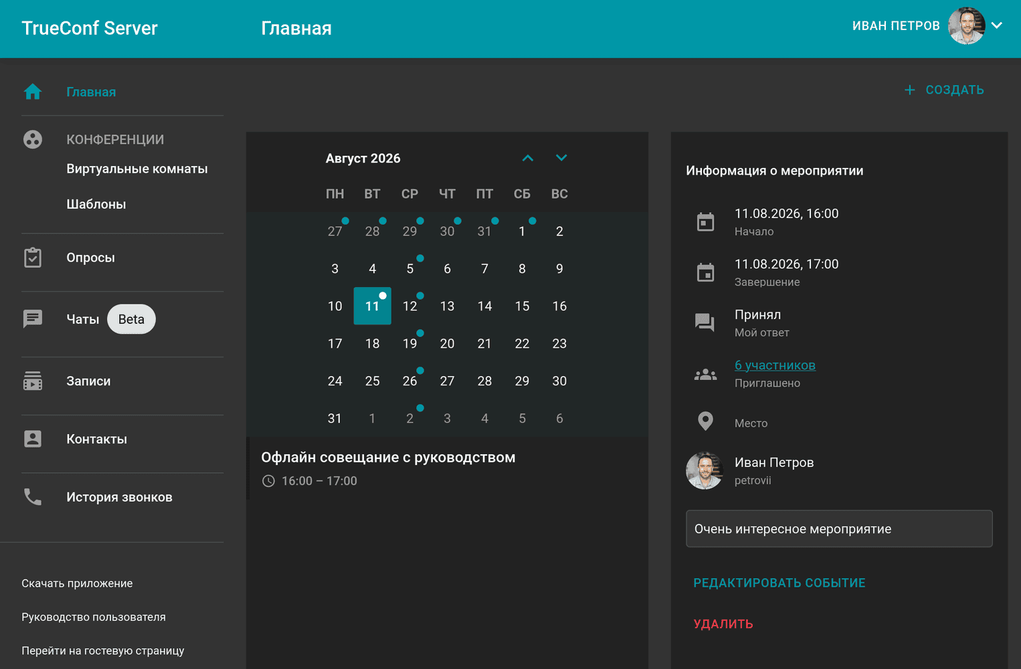Click Иван Петров avatar in event info

pyautogui.click(x=705, y=470)
